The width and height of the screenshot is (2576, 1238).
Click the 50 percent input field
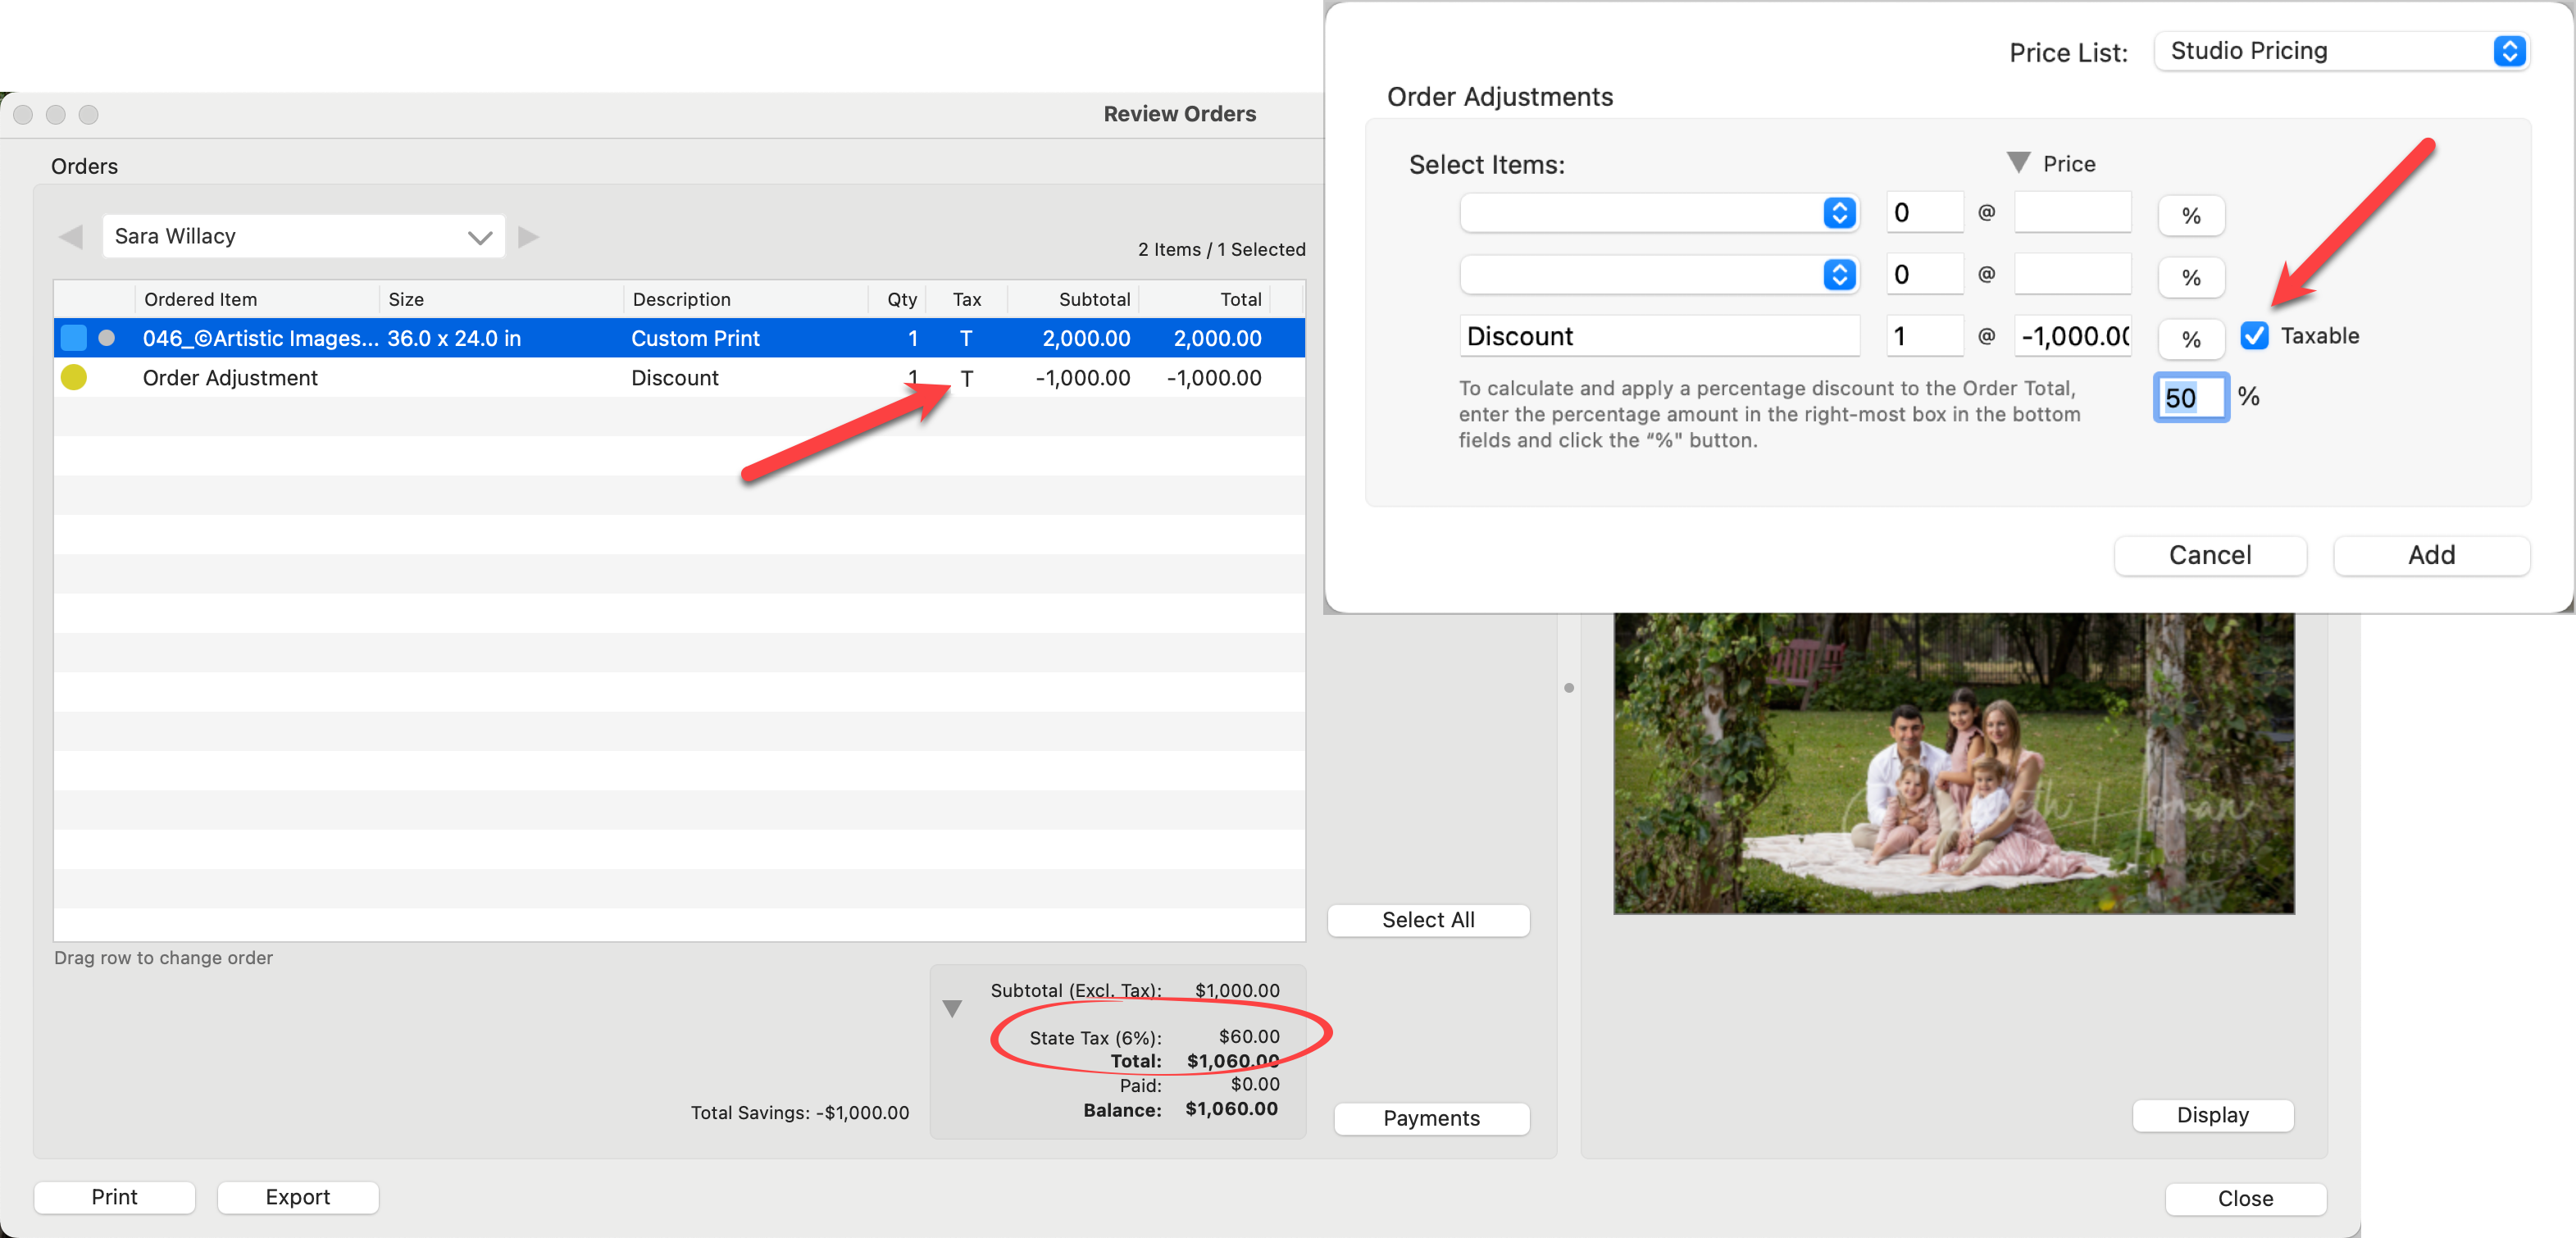2189,398
